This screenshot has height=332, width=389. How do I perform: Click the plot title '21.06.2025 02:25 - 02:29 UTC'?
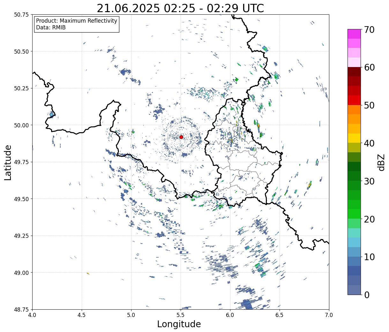click(x=180, y=8)
